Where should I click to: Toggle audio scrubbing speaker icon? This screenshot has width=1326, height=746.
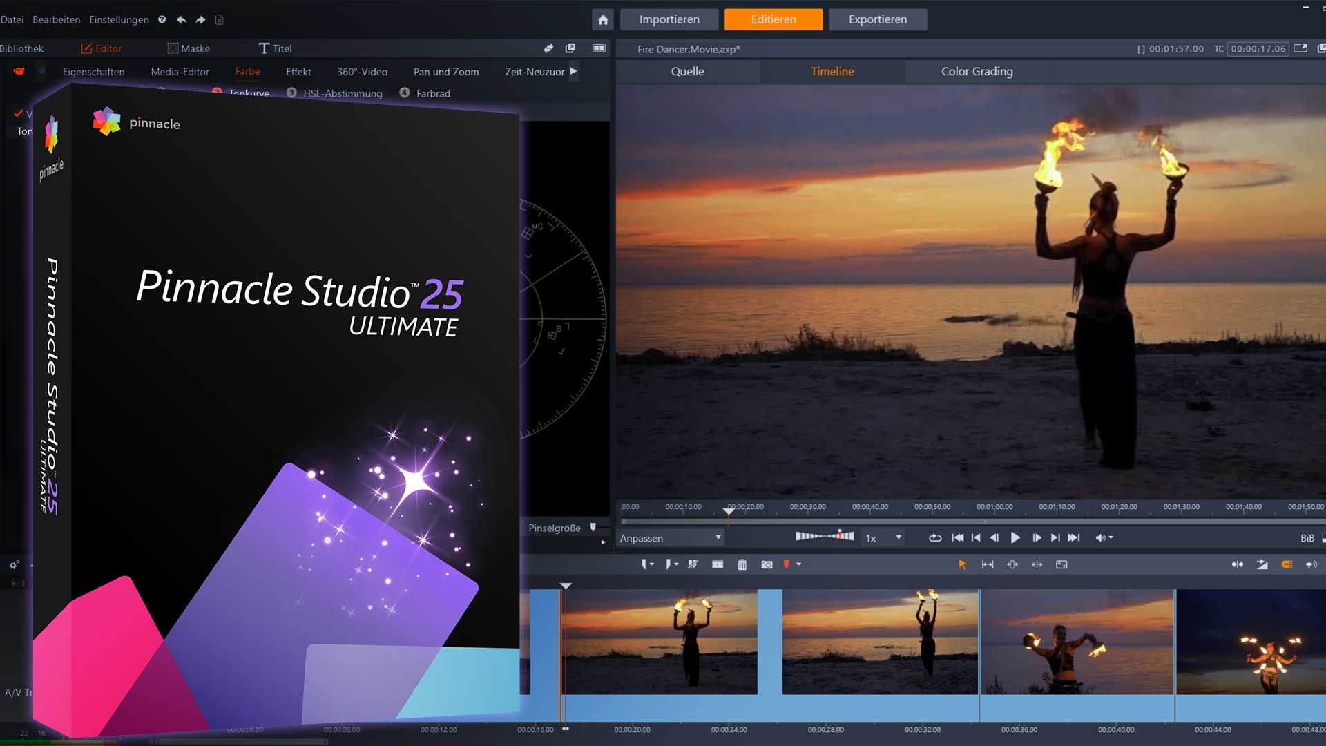click(x=1311, y=564)
